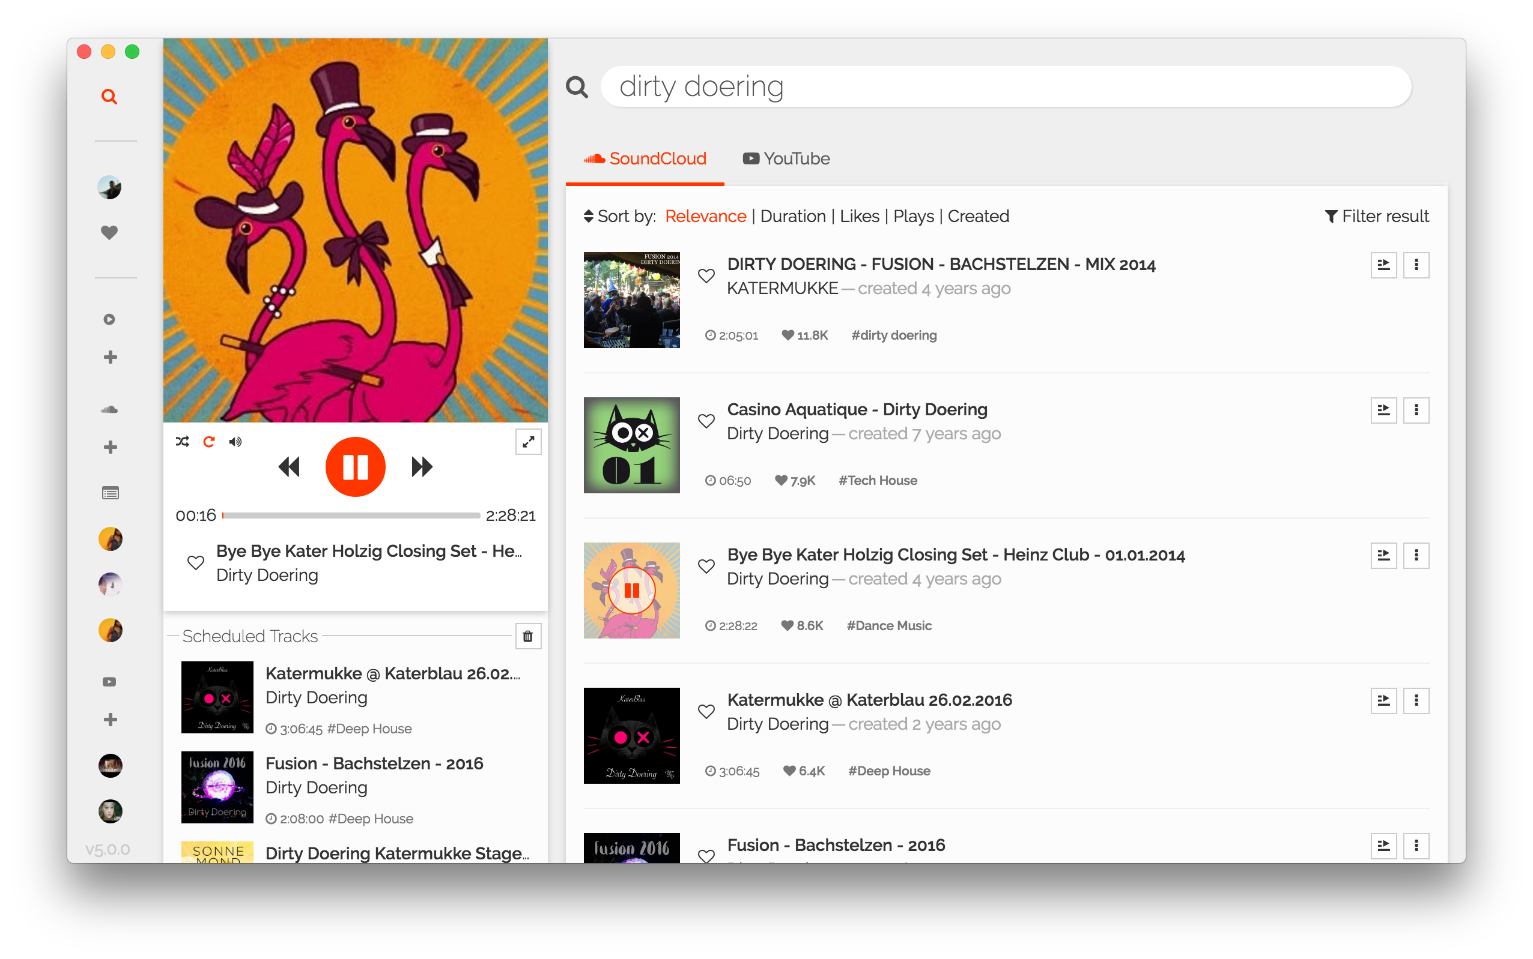Skip to next track
This screenshot has width=1533, height=959.
click(x=422, y=467)
